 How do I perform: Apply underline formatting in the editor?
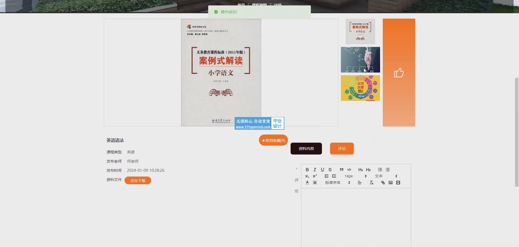pyautogui.click(x=322, y=170)
